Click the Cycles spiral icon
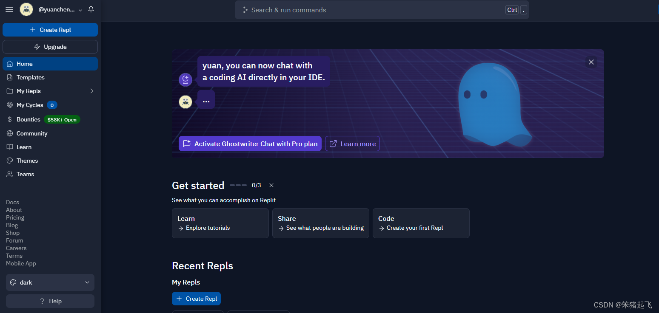The width and height of the screenshot is (659, 313). tap(10, 105)
